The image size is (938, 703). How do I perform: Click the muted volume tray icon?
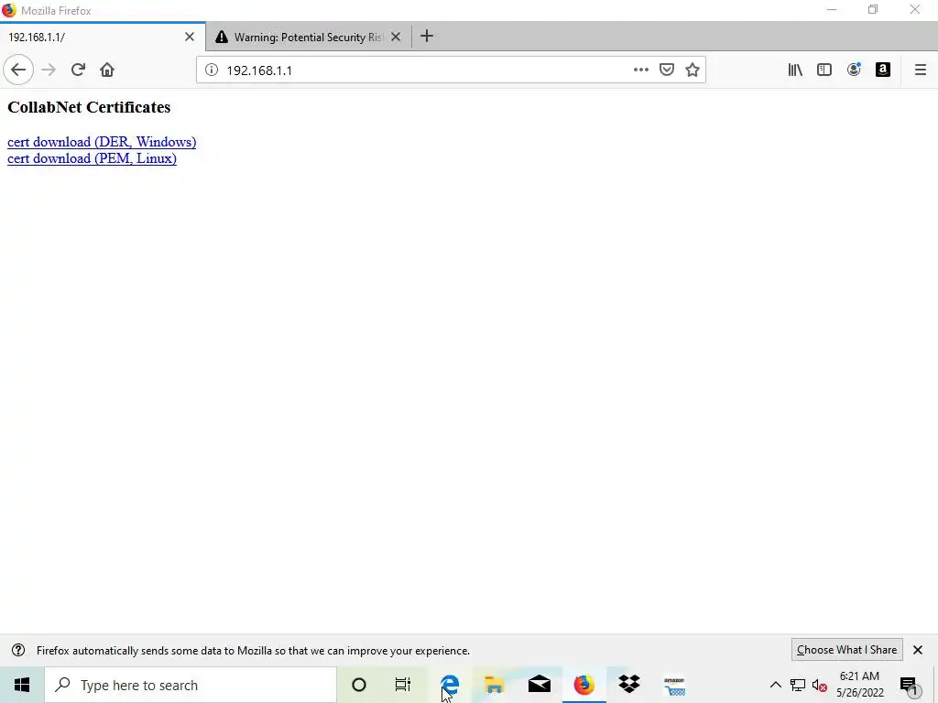pos(820,686)
